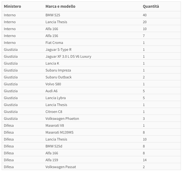Select the Citroen C8 cell
This screenshot has width=182, height=172.
coord(54,112)
